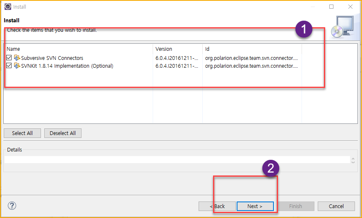Click the Details area scroll down arrow

pos(353,162)
